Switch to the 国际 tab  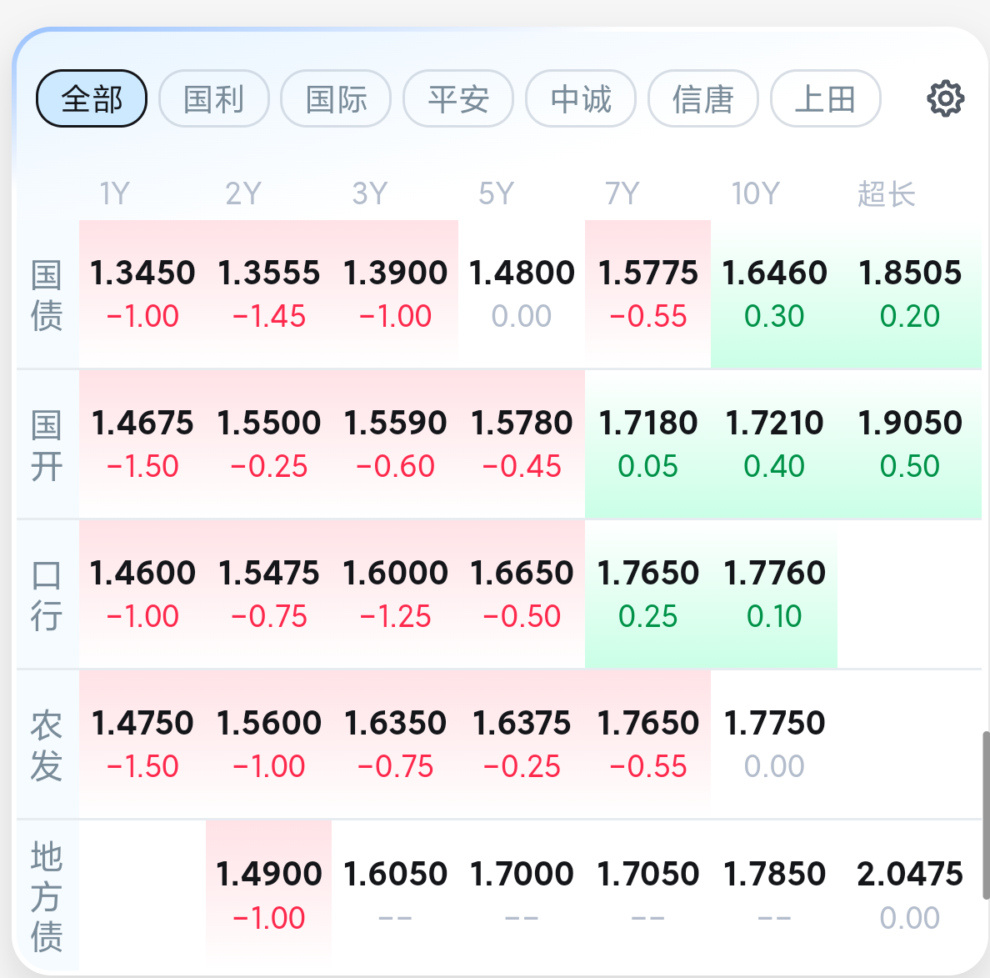[x=336, y=98]
